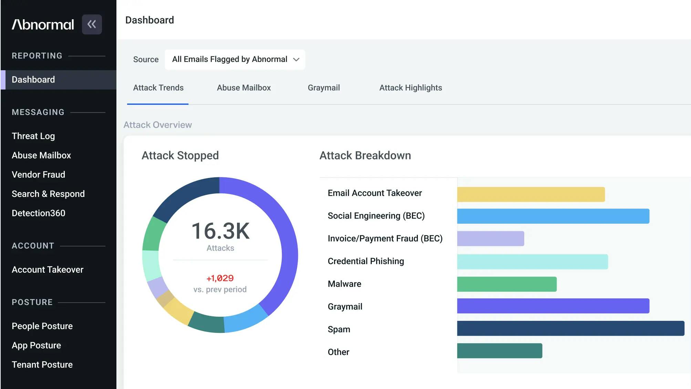This screenshot has width=691, height=389.
Task: Open Threat Log in the sidebar
Action: (x=33, y=136)
